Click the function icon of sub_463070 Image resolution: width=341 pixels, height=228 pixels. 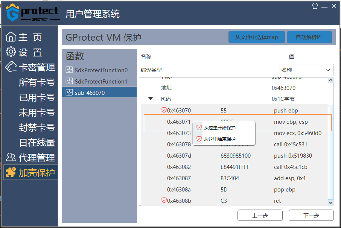[69, 93]
